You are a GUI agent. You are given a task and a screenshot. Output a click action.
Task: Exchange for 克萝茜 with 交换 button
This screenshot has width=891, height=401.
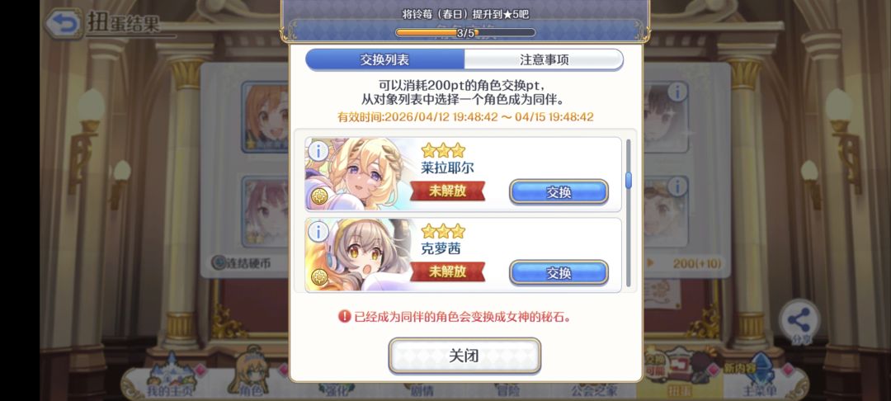[559, 272]
